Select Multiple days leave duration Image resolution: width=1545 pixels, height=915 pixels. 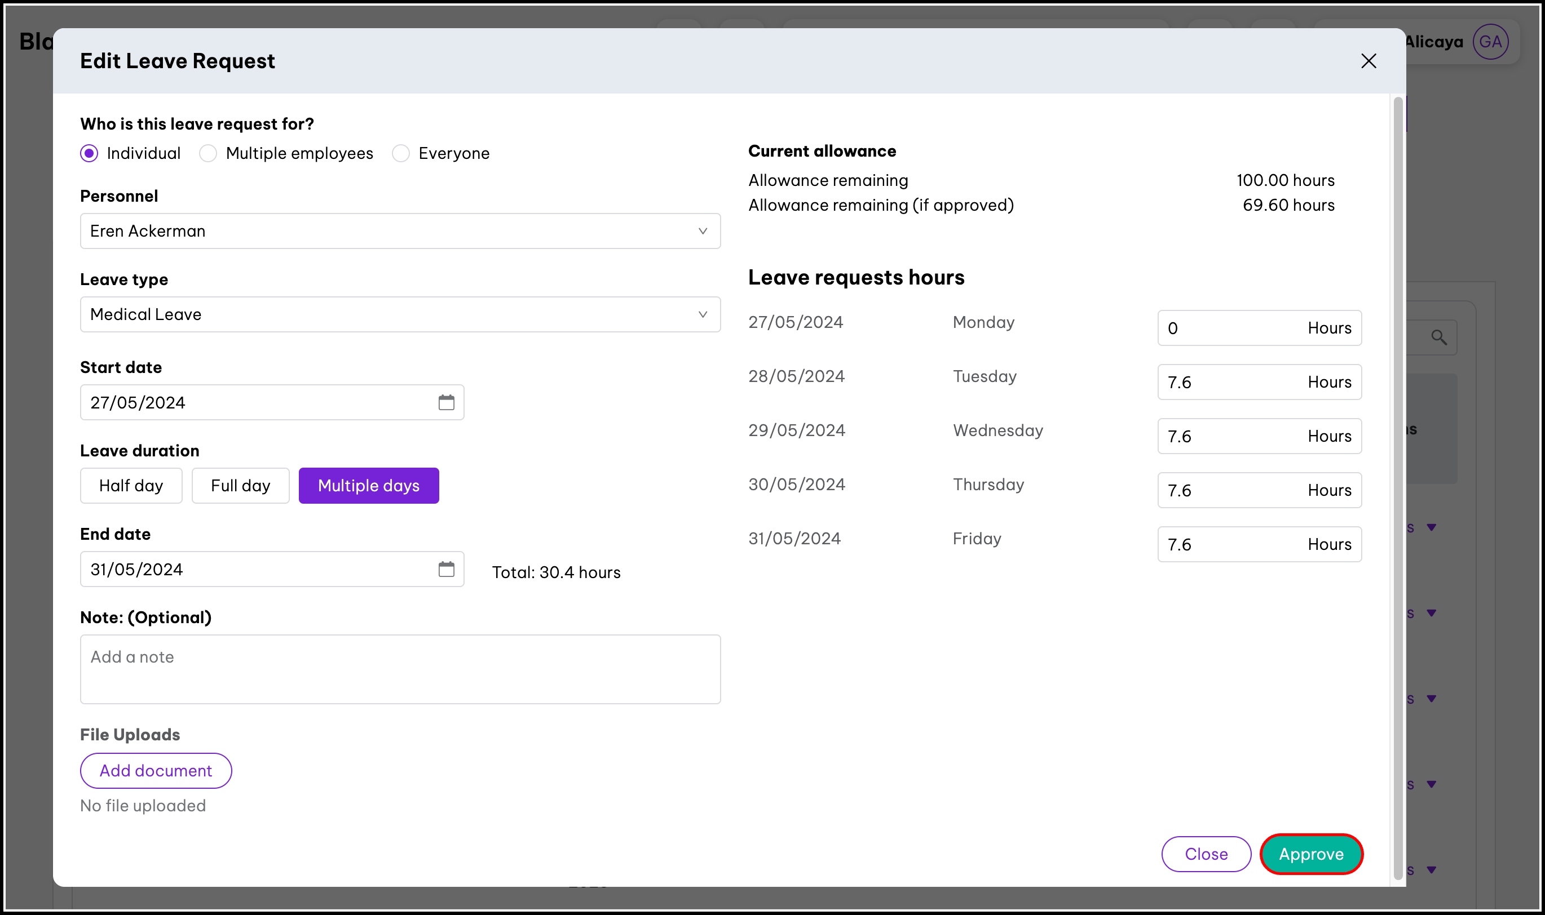point(368,486)
